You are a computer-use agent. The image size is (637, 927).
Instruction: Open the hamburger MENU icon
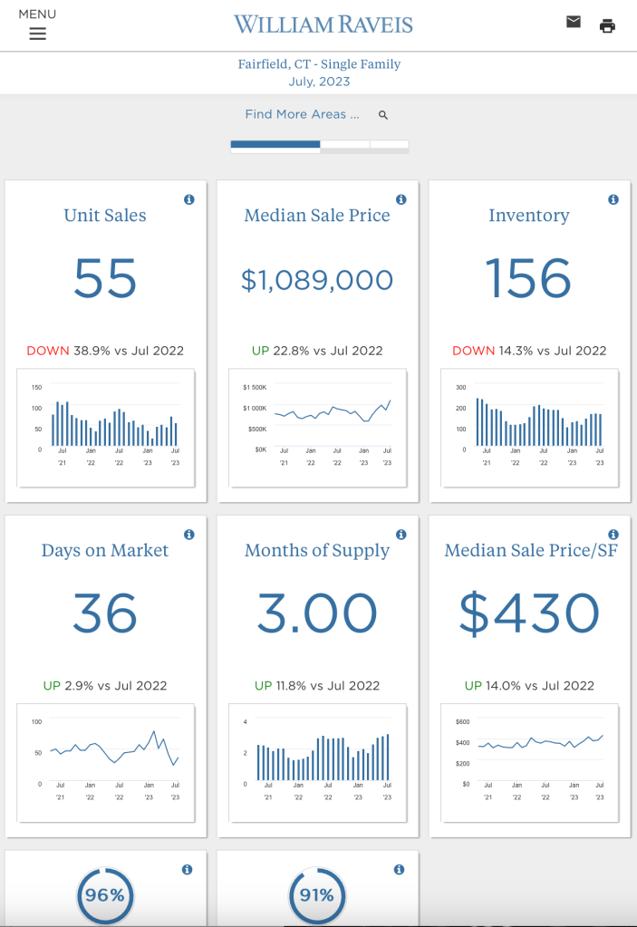tap(37, 34)
